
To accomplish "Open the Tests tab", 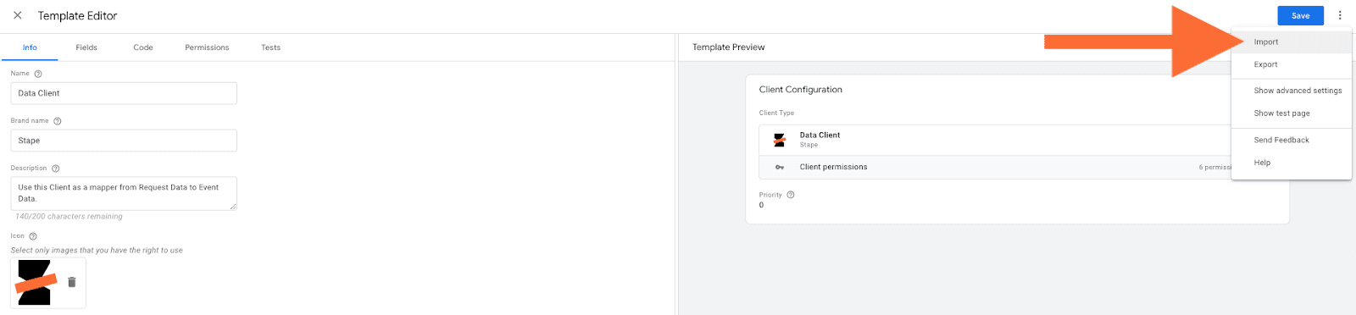I will [x=271, y=47].
